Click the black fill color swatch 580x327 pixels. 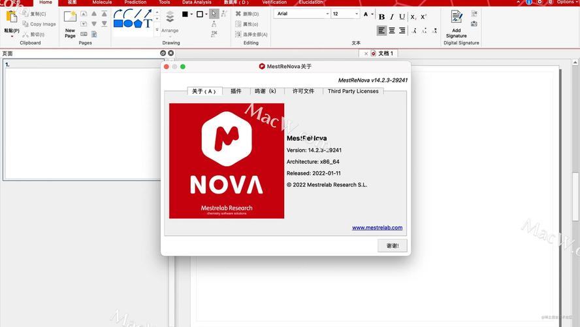point(185,14)
